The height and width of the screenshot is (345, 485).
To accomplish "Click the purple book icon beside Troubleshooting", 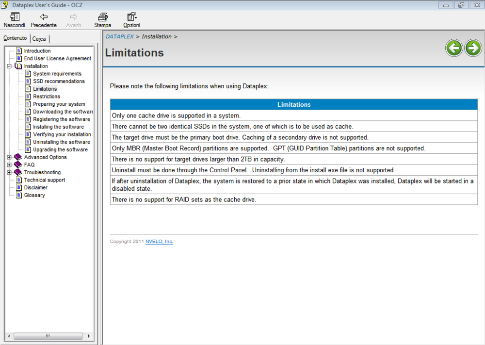I will (18, 172).
